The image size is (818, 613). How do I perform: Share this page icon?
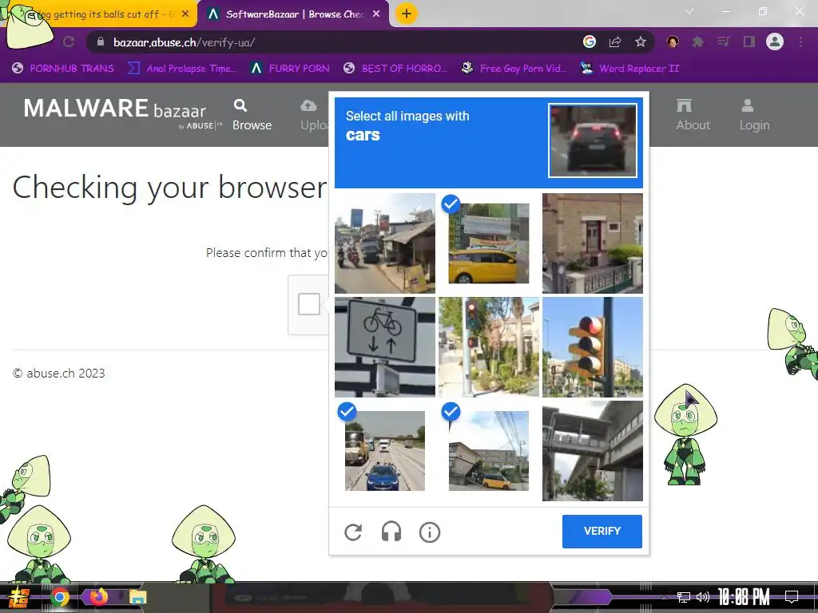point(615,42)
